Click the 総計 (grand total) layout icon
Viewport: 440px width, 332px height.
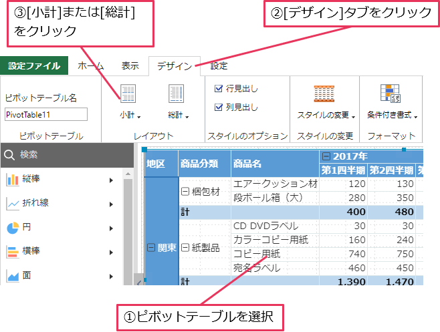[x=176, y=94]
